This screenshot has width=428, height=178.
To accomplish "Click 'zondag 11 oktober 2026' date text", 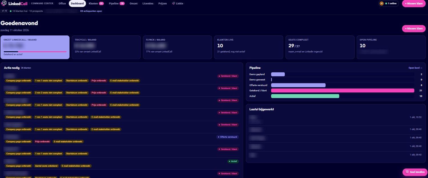I will [x=15, y=30].
